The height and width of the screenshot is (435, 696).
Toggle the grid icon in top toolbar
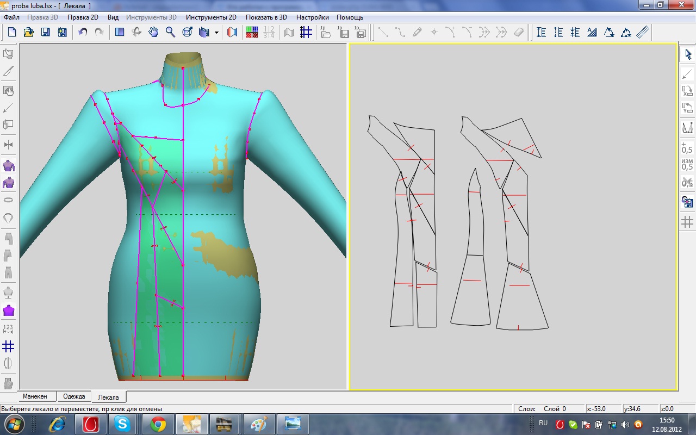[306, 33]
